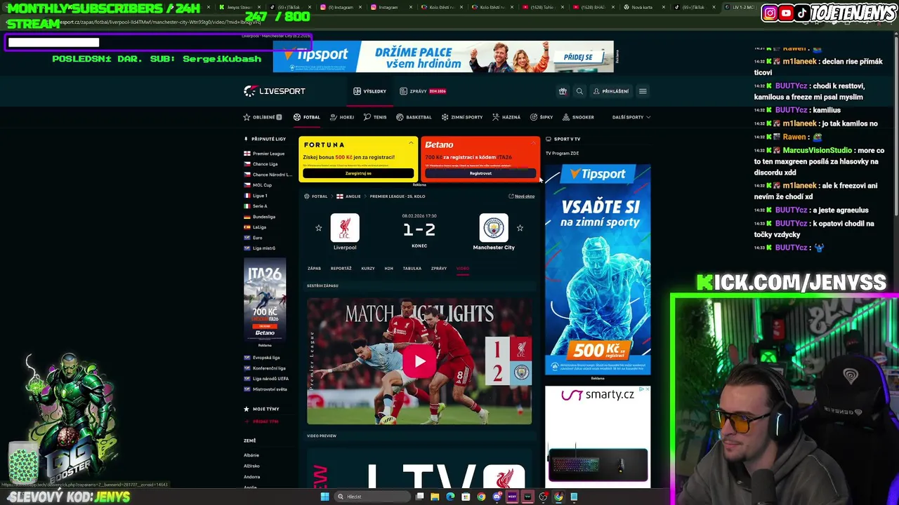This screenshot has width=899, height=505.
Task: Open Liga mistrů in pinned leagues
Action: 264,248
